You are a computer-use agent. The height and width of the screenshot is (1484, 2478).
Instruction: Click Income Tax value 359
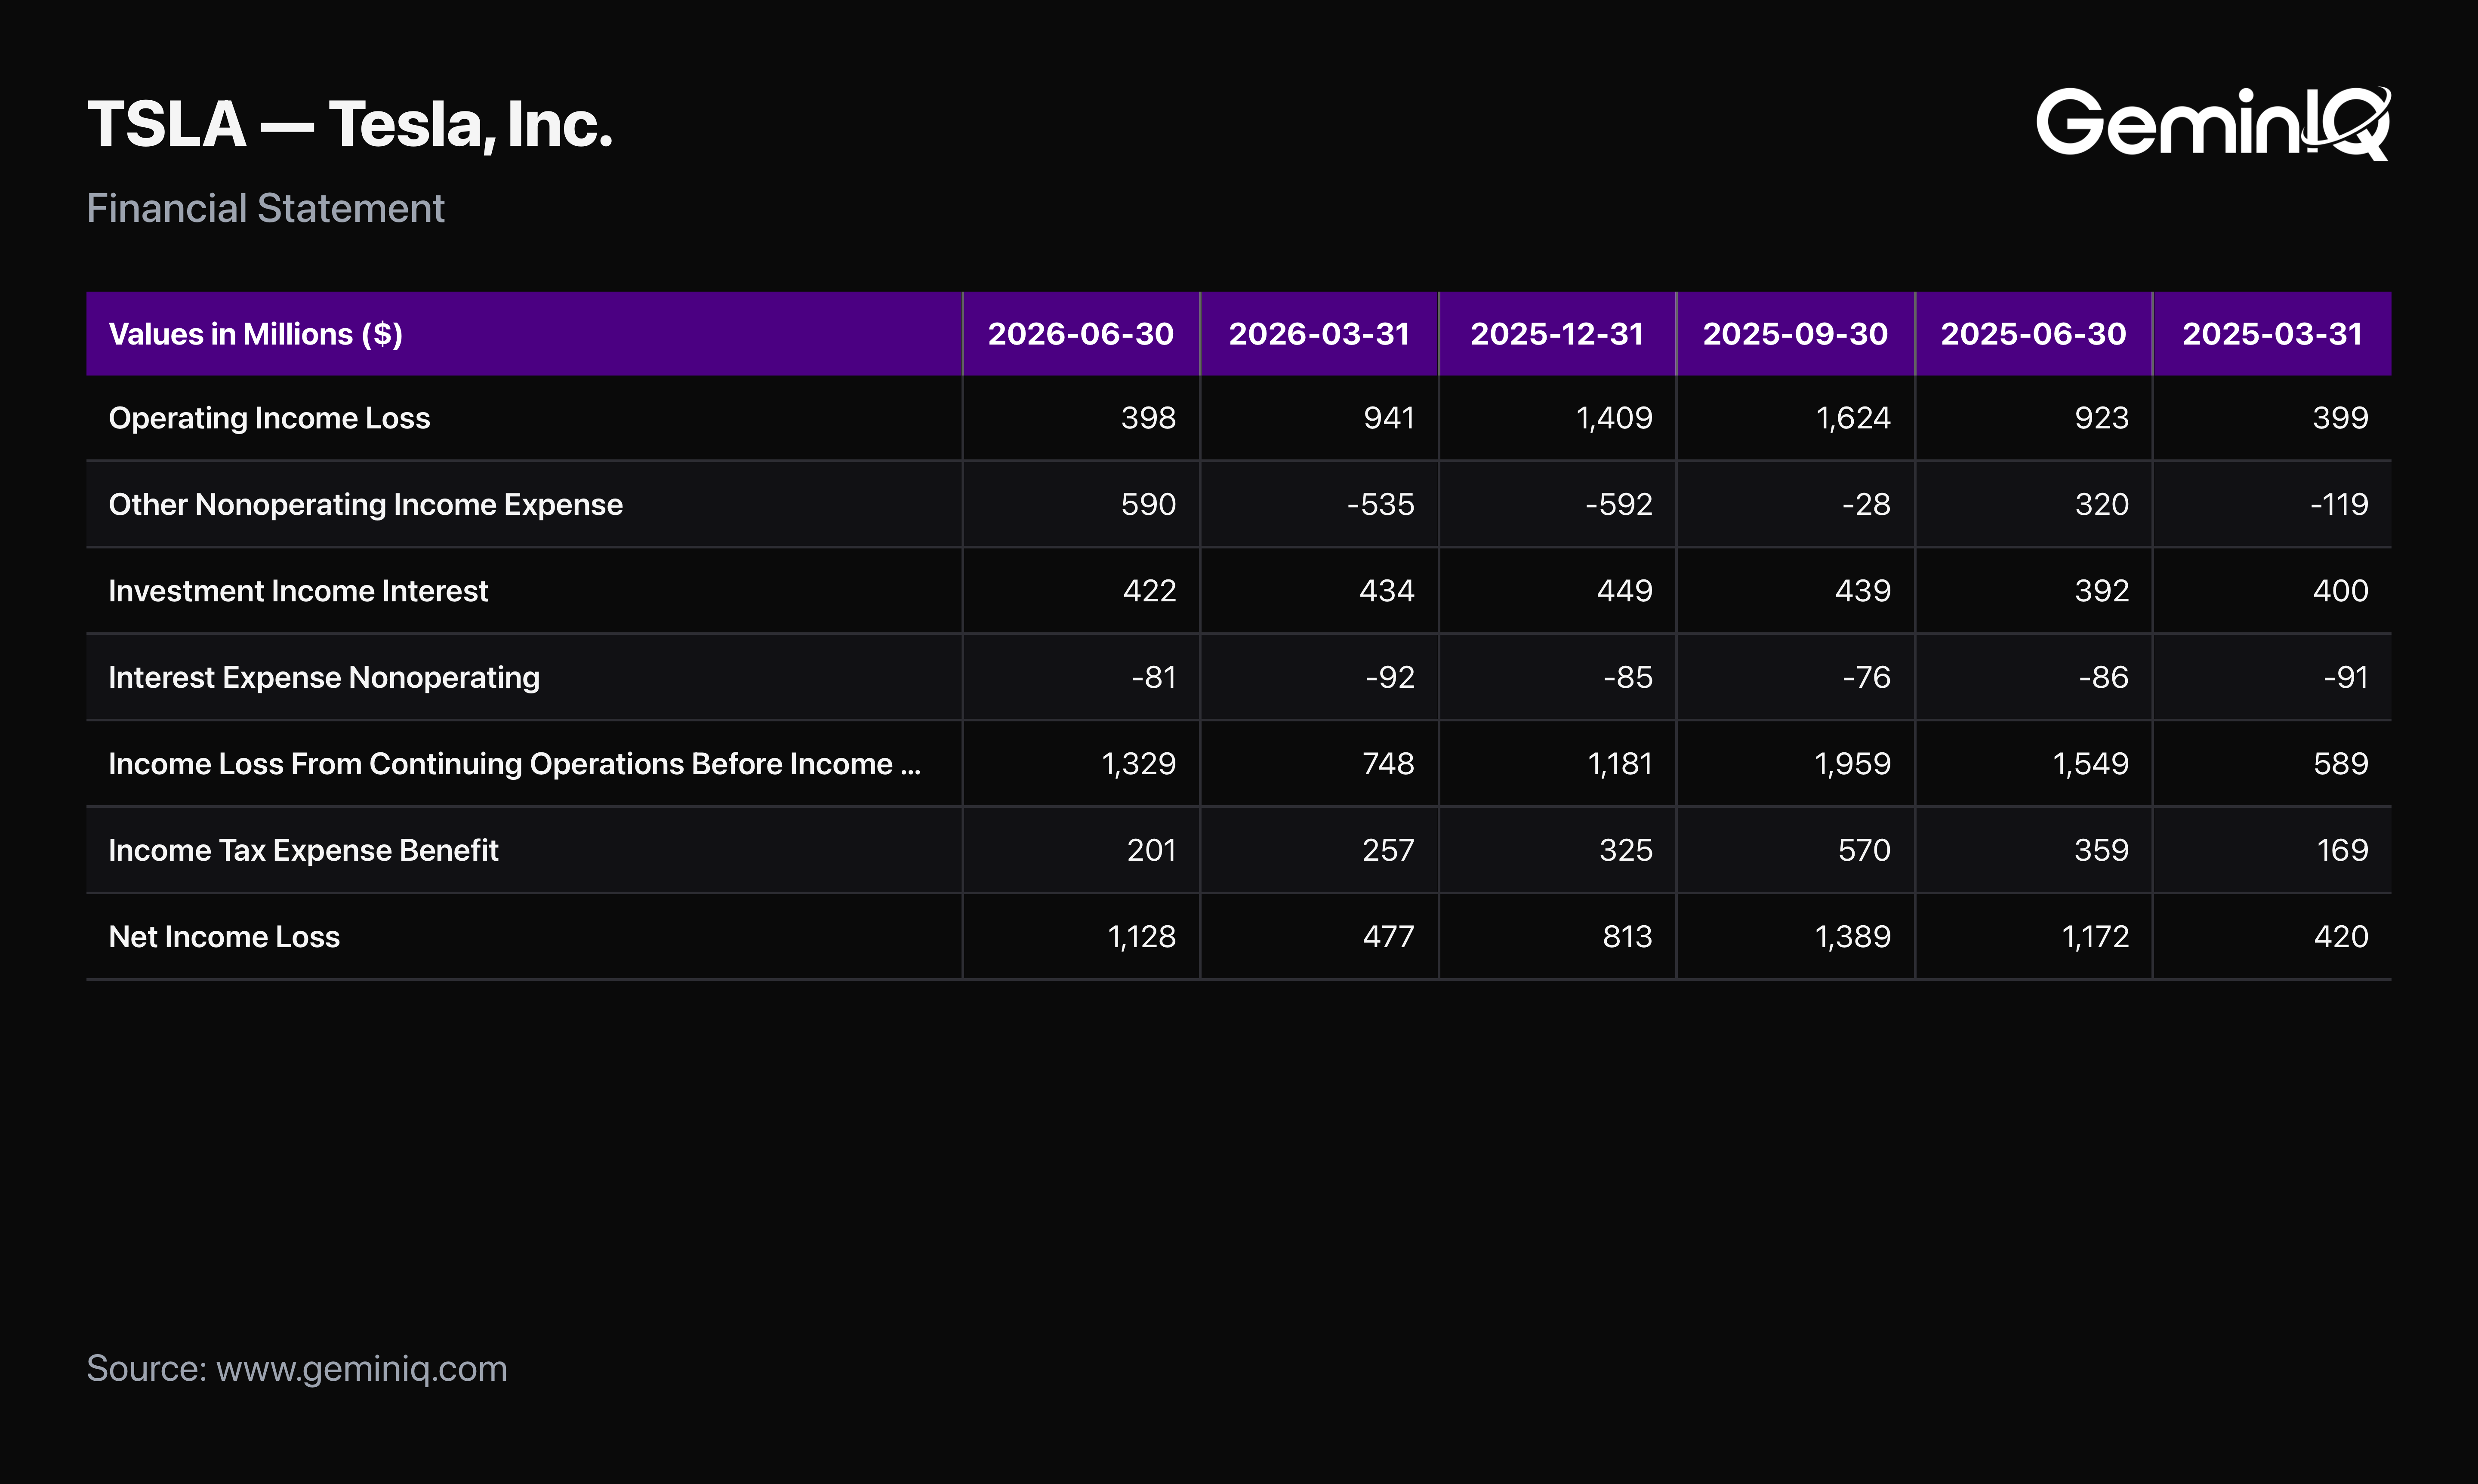[x=2101, y=850]
